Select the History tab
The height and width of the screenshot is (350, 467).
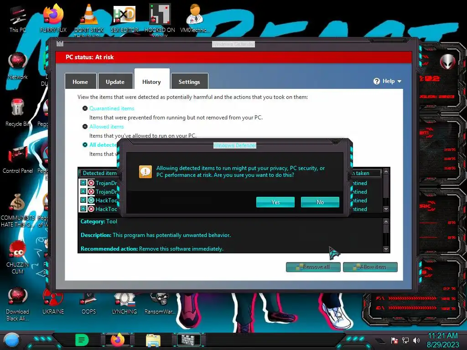click(151, 80)
